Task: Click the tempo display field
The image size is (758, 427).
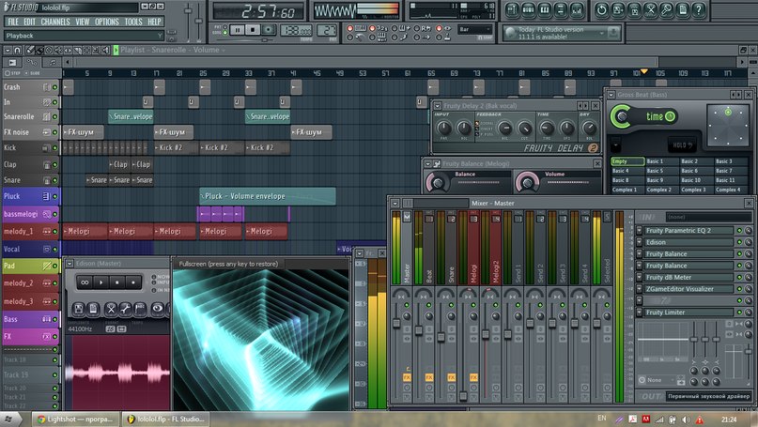Action: point(296,30)
